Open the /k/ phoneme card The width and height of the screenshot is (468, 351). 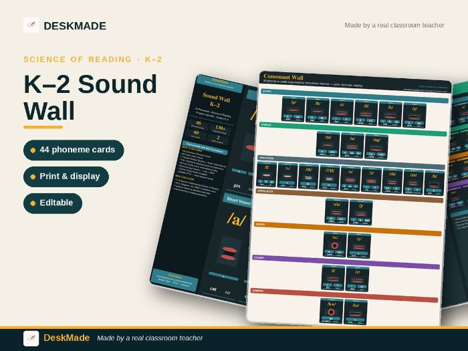[390, 114]
